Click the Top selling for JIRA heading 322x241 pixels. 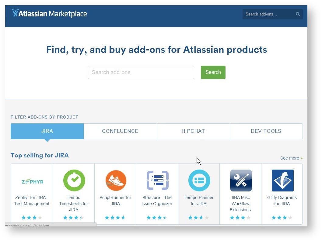click(40, 156)
